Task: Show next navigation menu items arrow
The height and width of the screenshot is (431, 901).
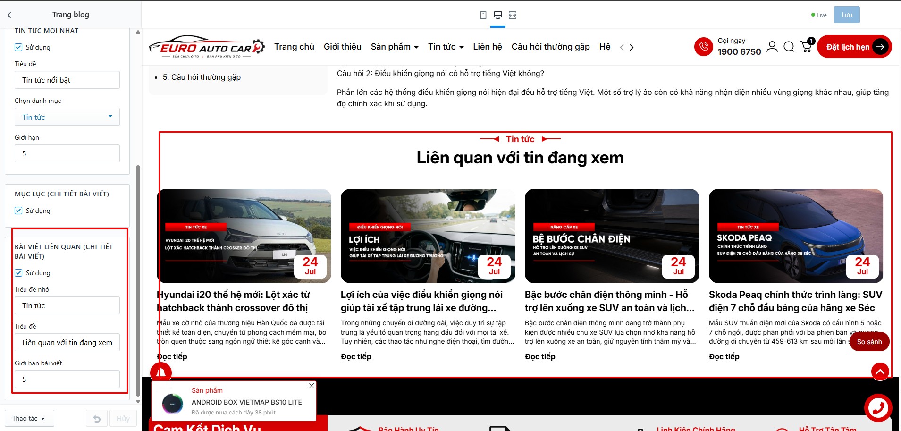Action: click(632, 47)
